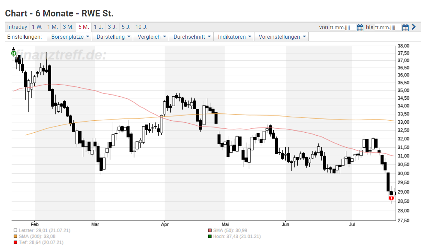Select the 5 J. time range tab
The height and width of the screenshot is (246, 421).
pyautogui.click(x=126, y=27)
